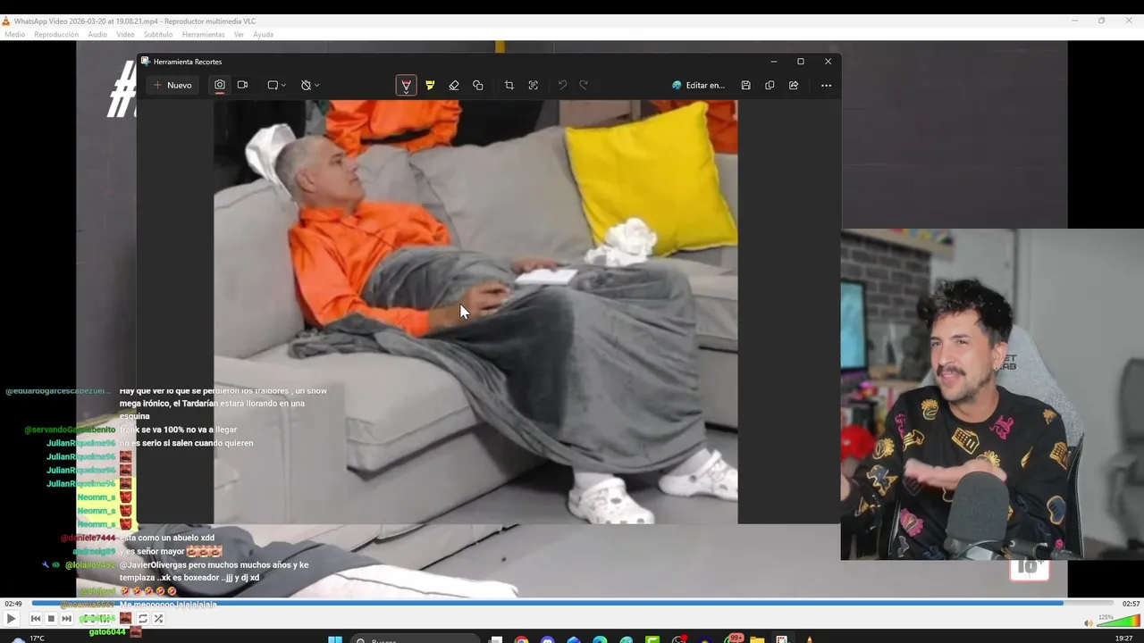Select the yellow highlighter tool
The width and height of the screenshot is (1144, 643).
pyautogui.click(x=430, y=85)
